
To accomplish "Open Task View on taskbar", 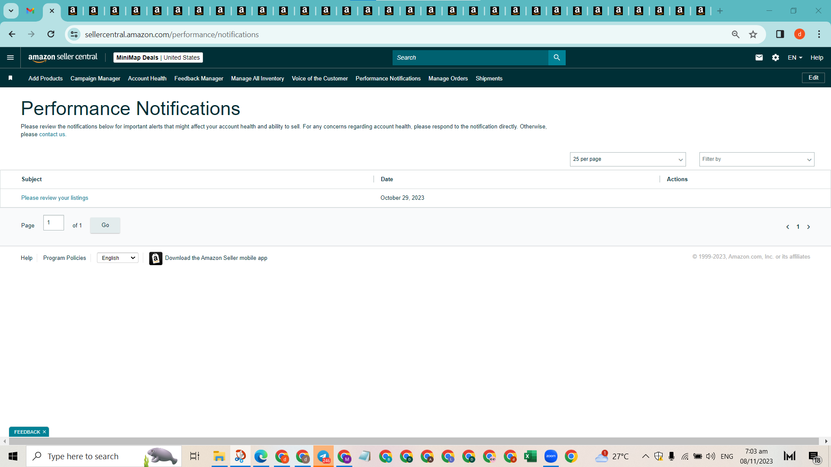I will [x=195, y=456].
